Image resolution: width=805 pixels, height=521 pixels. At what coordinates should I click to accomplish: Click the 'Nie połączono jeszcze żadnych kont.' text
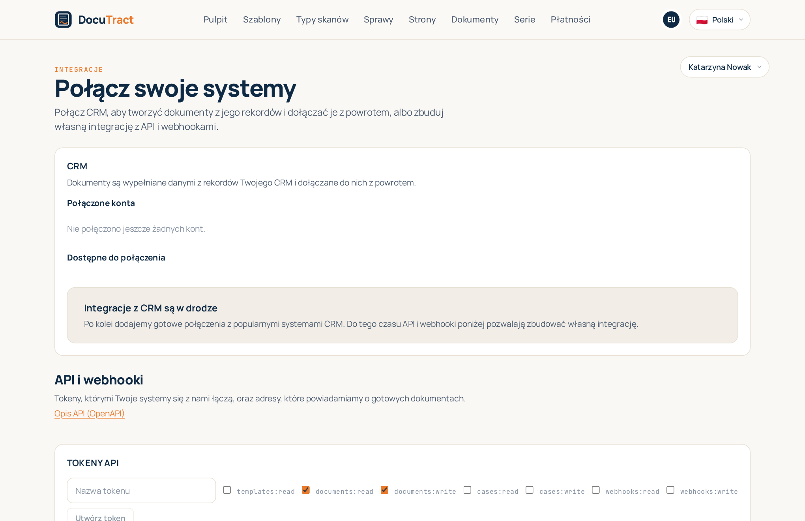click(x=136, y=229)
